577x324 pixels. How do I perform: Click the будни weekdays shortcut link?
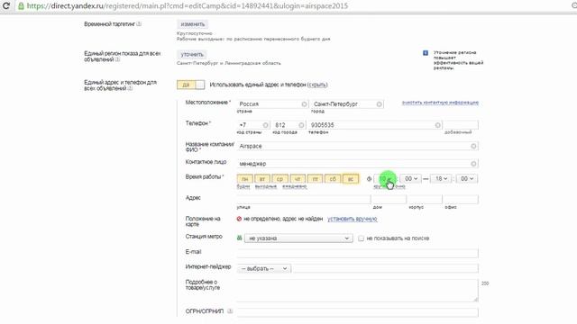pyautogui.click(x=243, y=186)
